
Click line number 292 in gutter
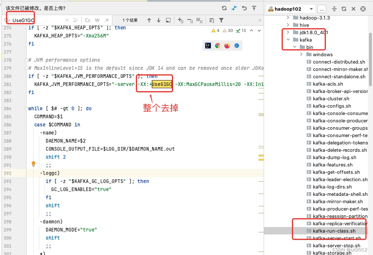tap(8, 173)
